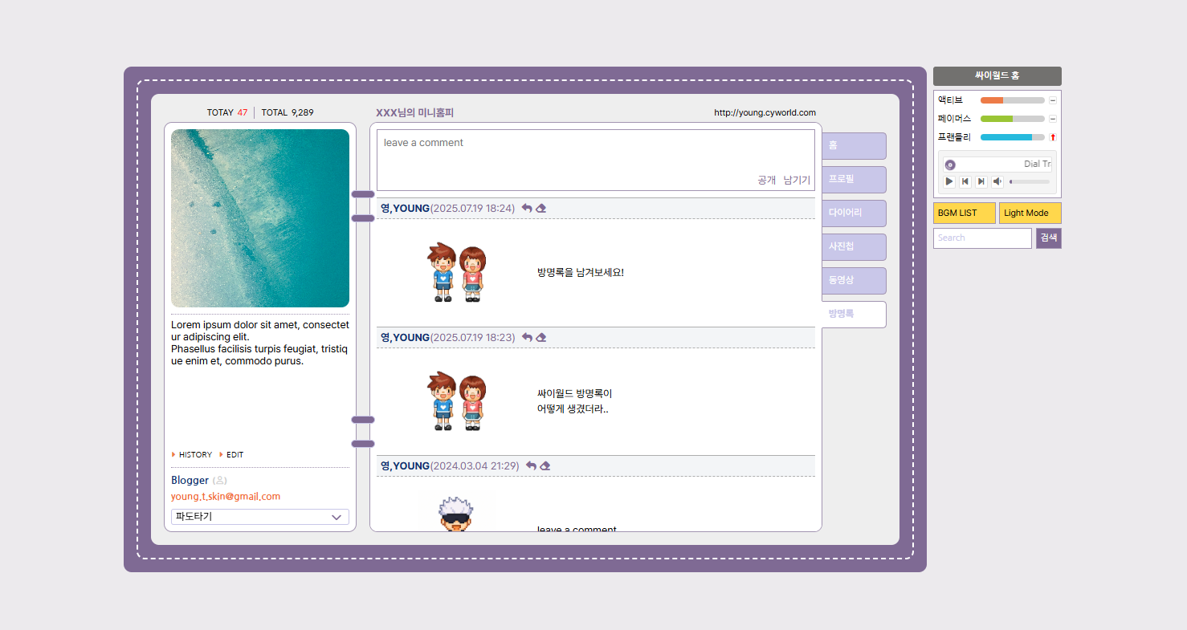Open the 홈 tab
The height and width of the screenshot is (630, 1187).
(854, 146)
